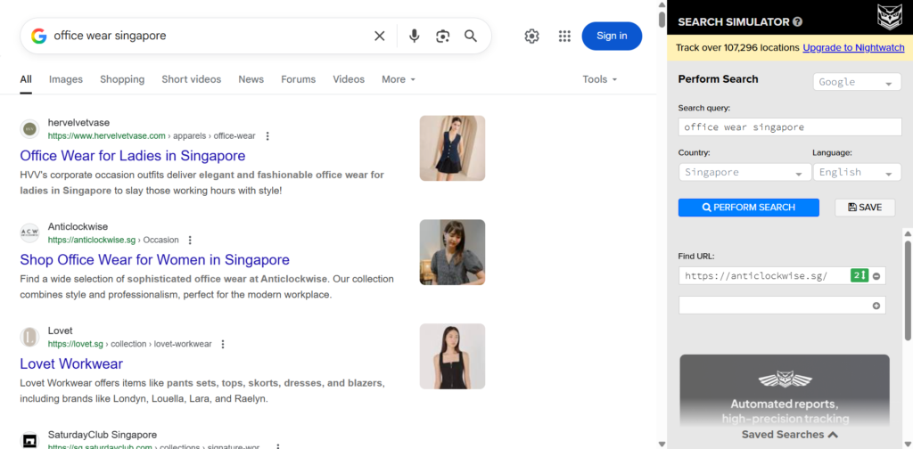Screen dimensions: 913x449
Task: Open the Google apps grid
Action: coord(564,36)
